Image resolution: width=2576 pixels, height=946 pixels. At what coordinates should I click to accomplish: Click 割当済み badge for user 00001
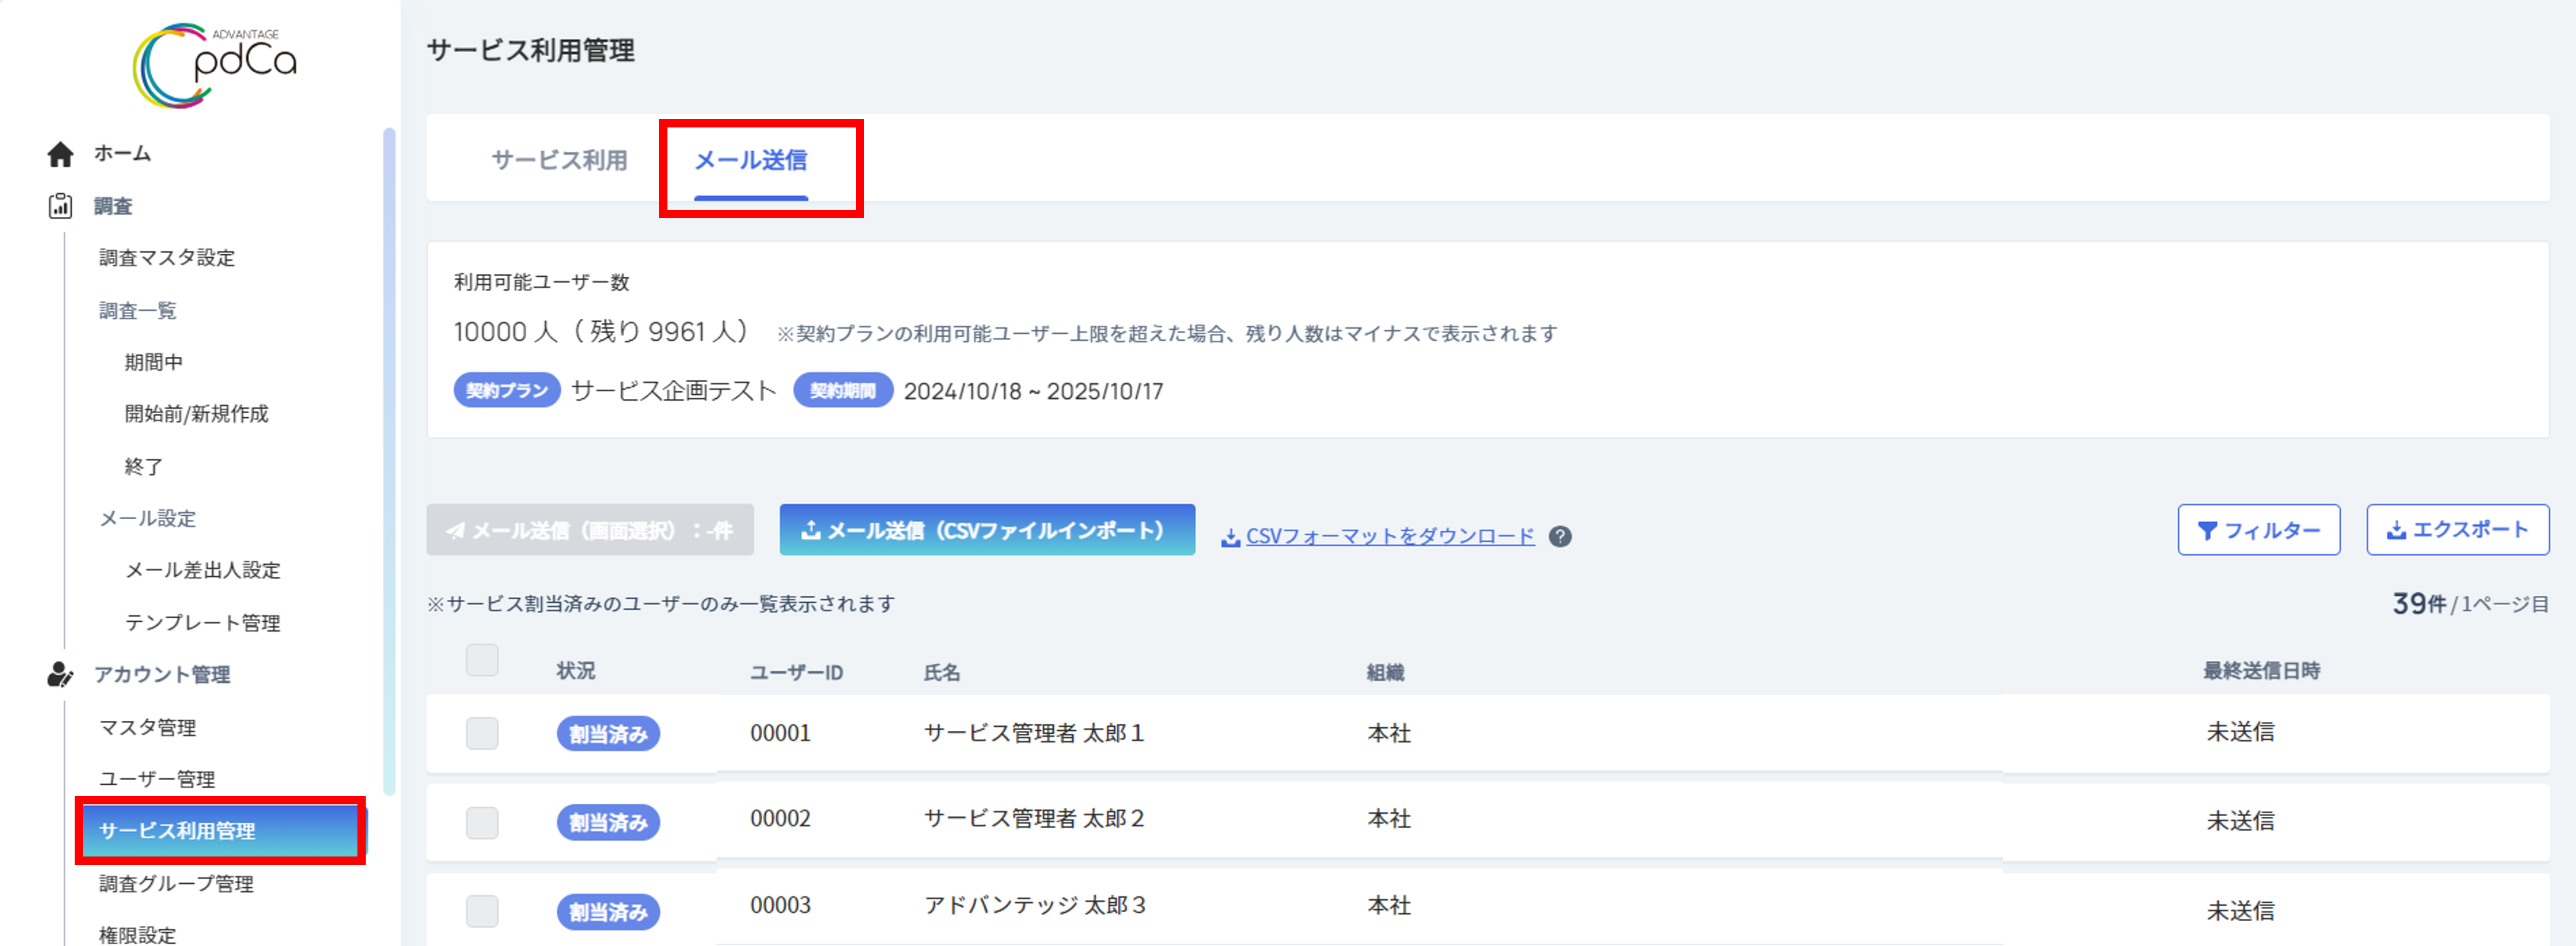coord(608,734)
